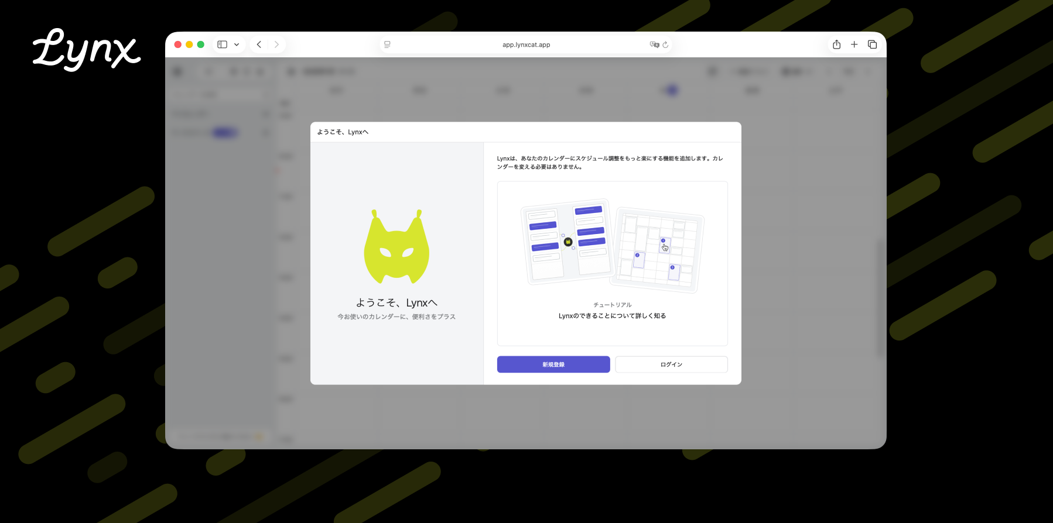The width and height of the screenshot is (1053, 523).
Task: Go forward with the browser forward arrow
Action: coord(276,44)
